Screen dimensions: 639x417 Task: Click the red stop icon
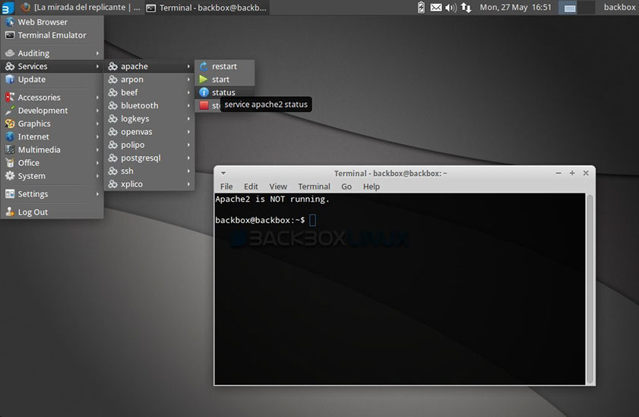(204, 105)
